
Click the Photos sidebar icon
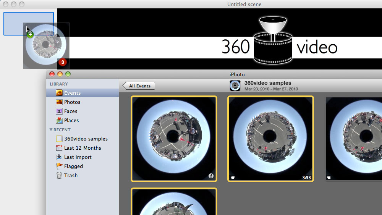point(59,102)
